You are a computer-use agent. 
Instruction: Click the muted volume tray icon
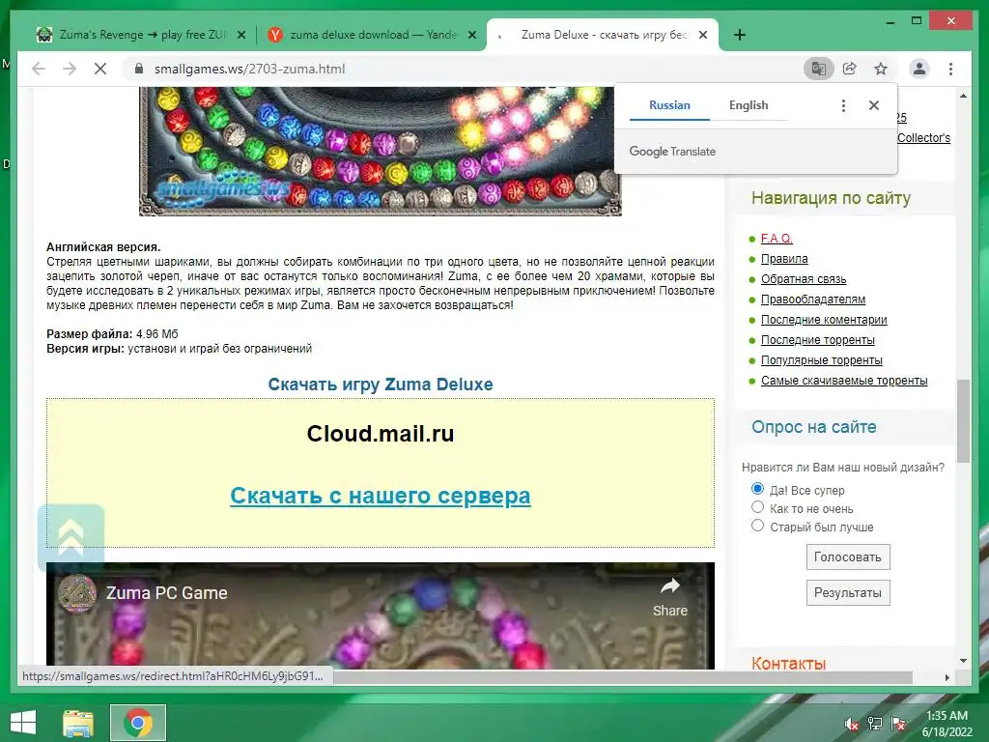point(851,724)
